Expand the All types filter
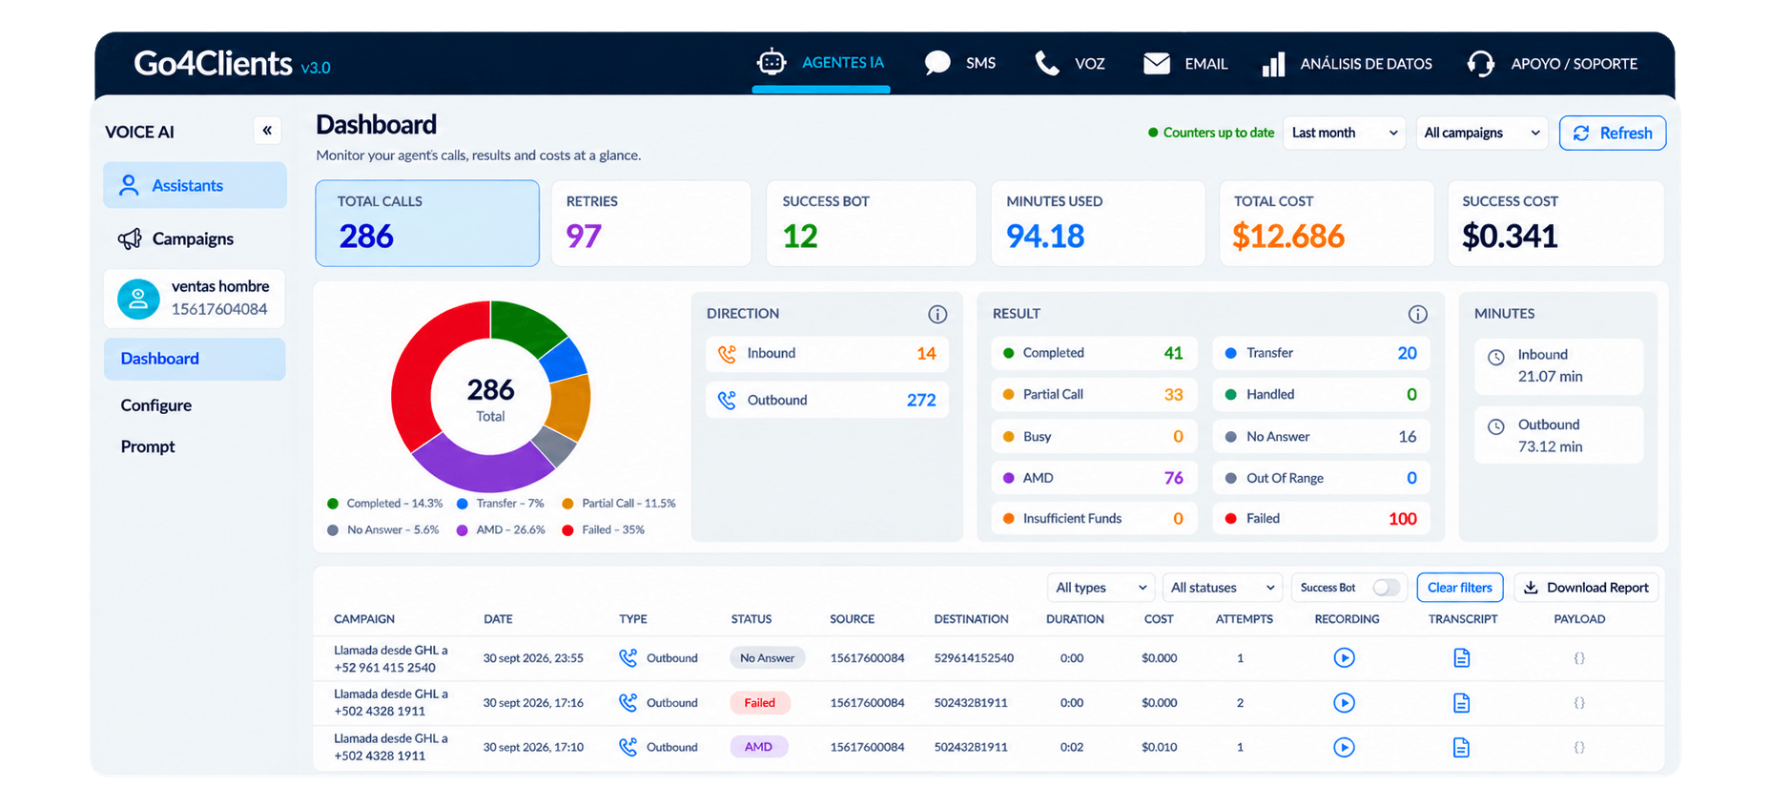1771x808 pixels. click(x=1101, y=588)
